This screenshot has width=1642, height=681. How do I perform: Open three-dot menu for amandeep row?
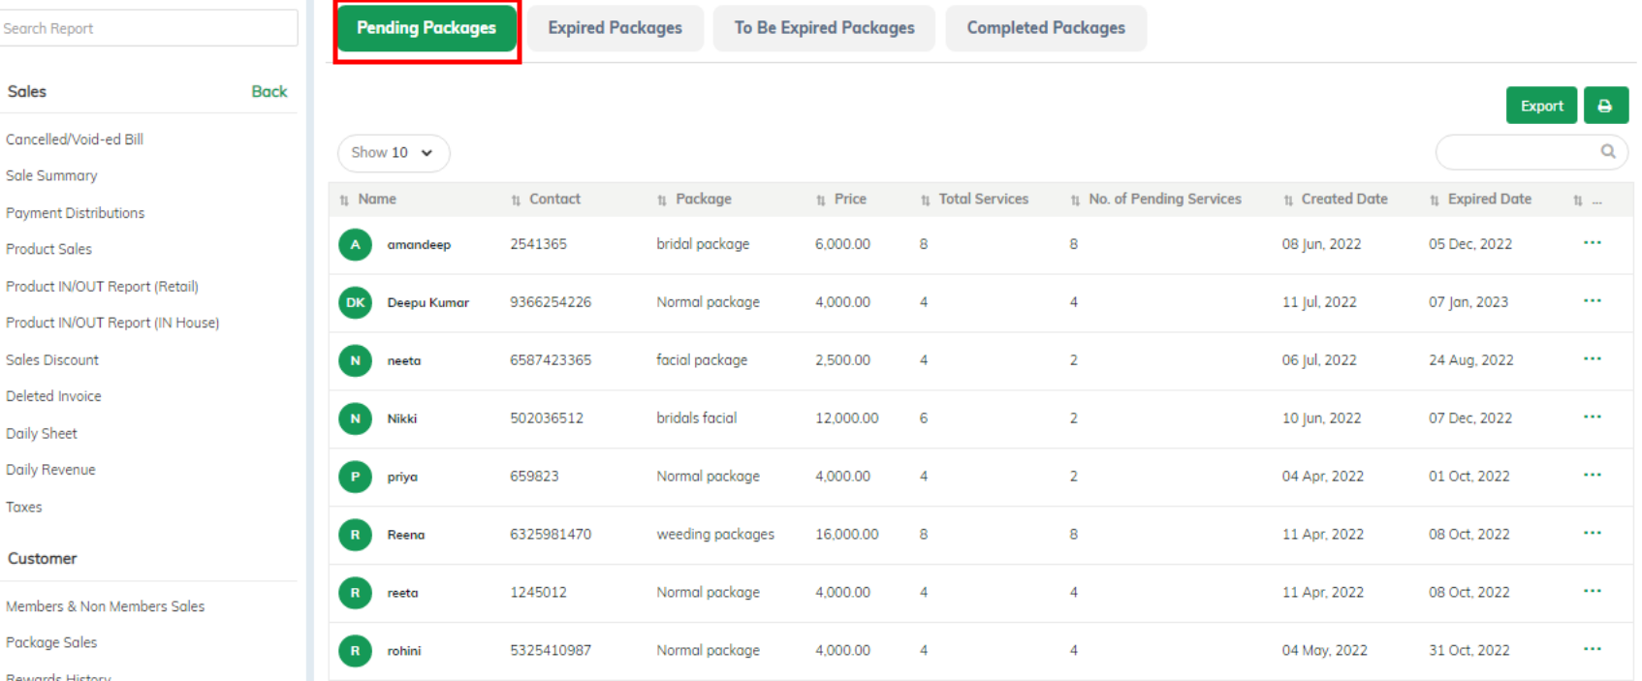pos(1593,243)
